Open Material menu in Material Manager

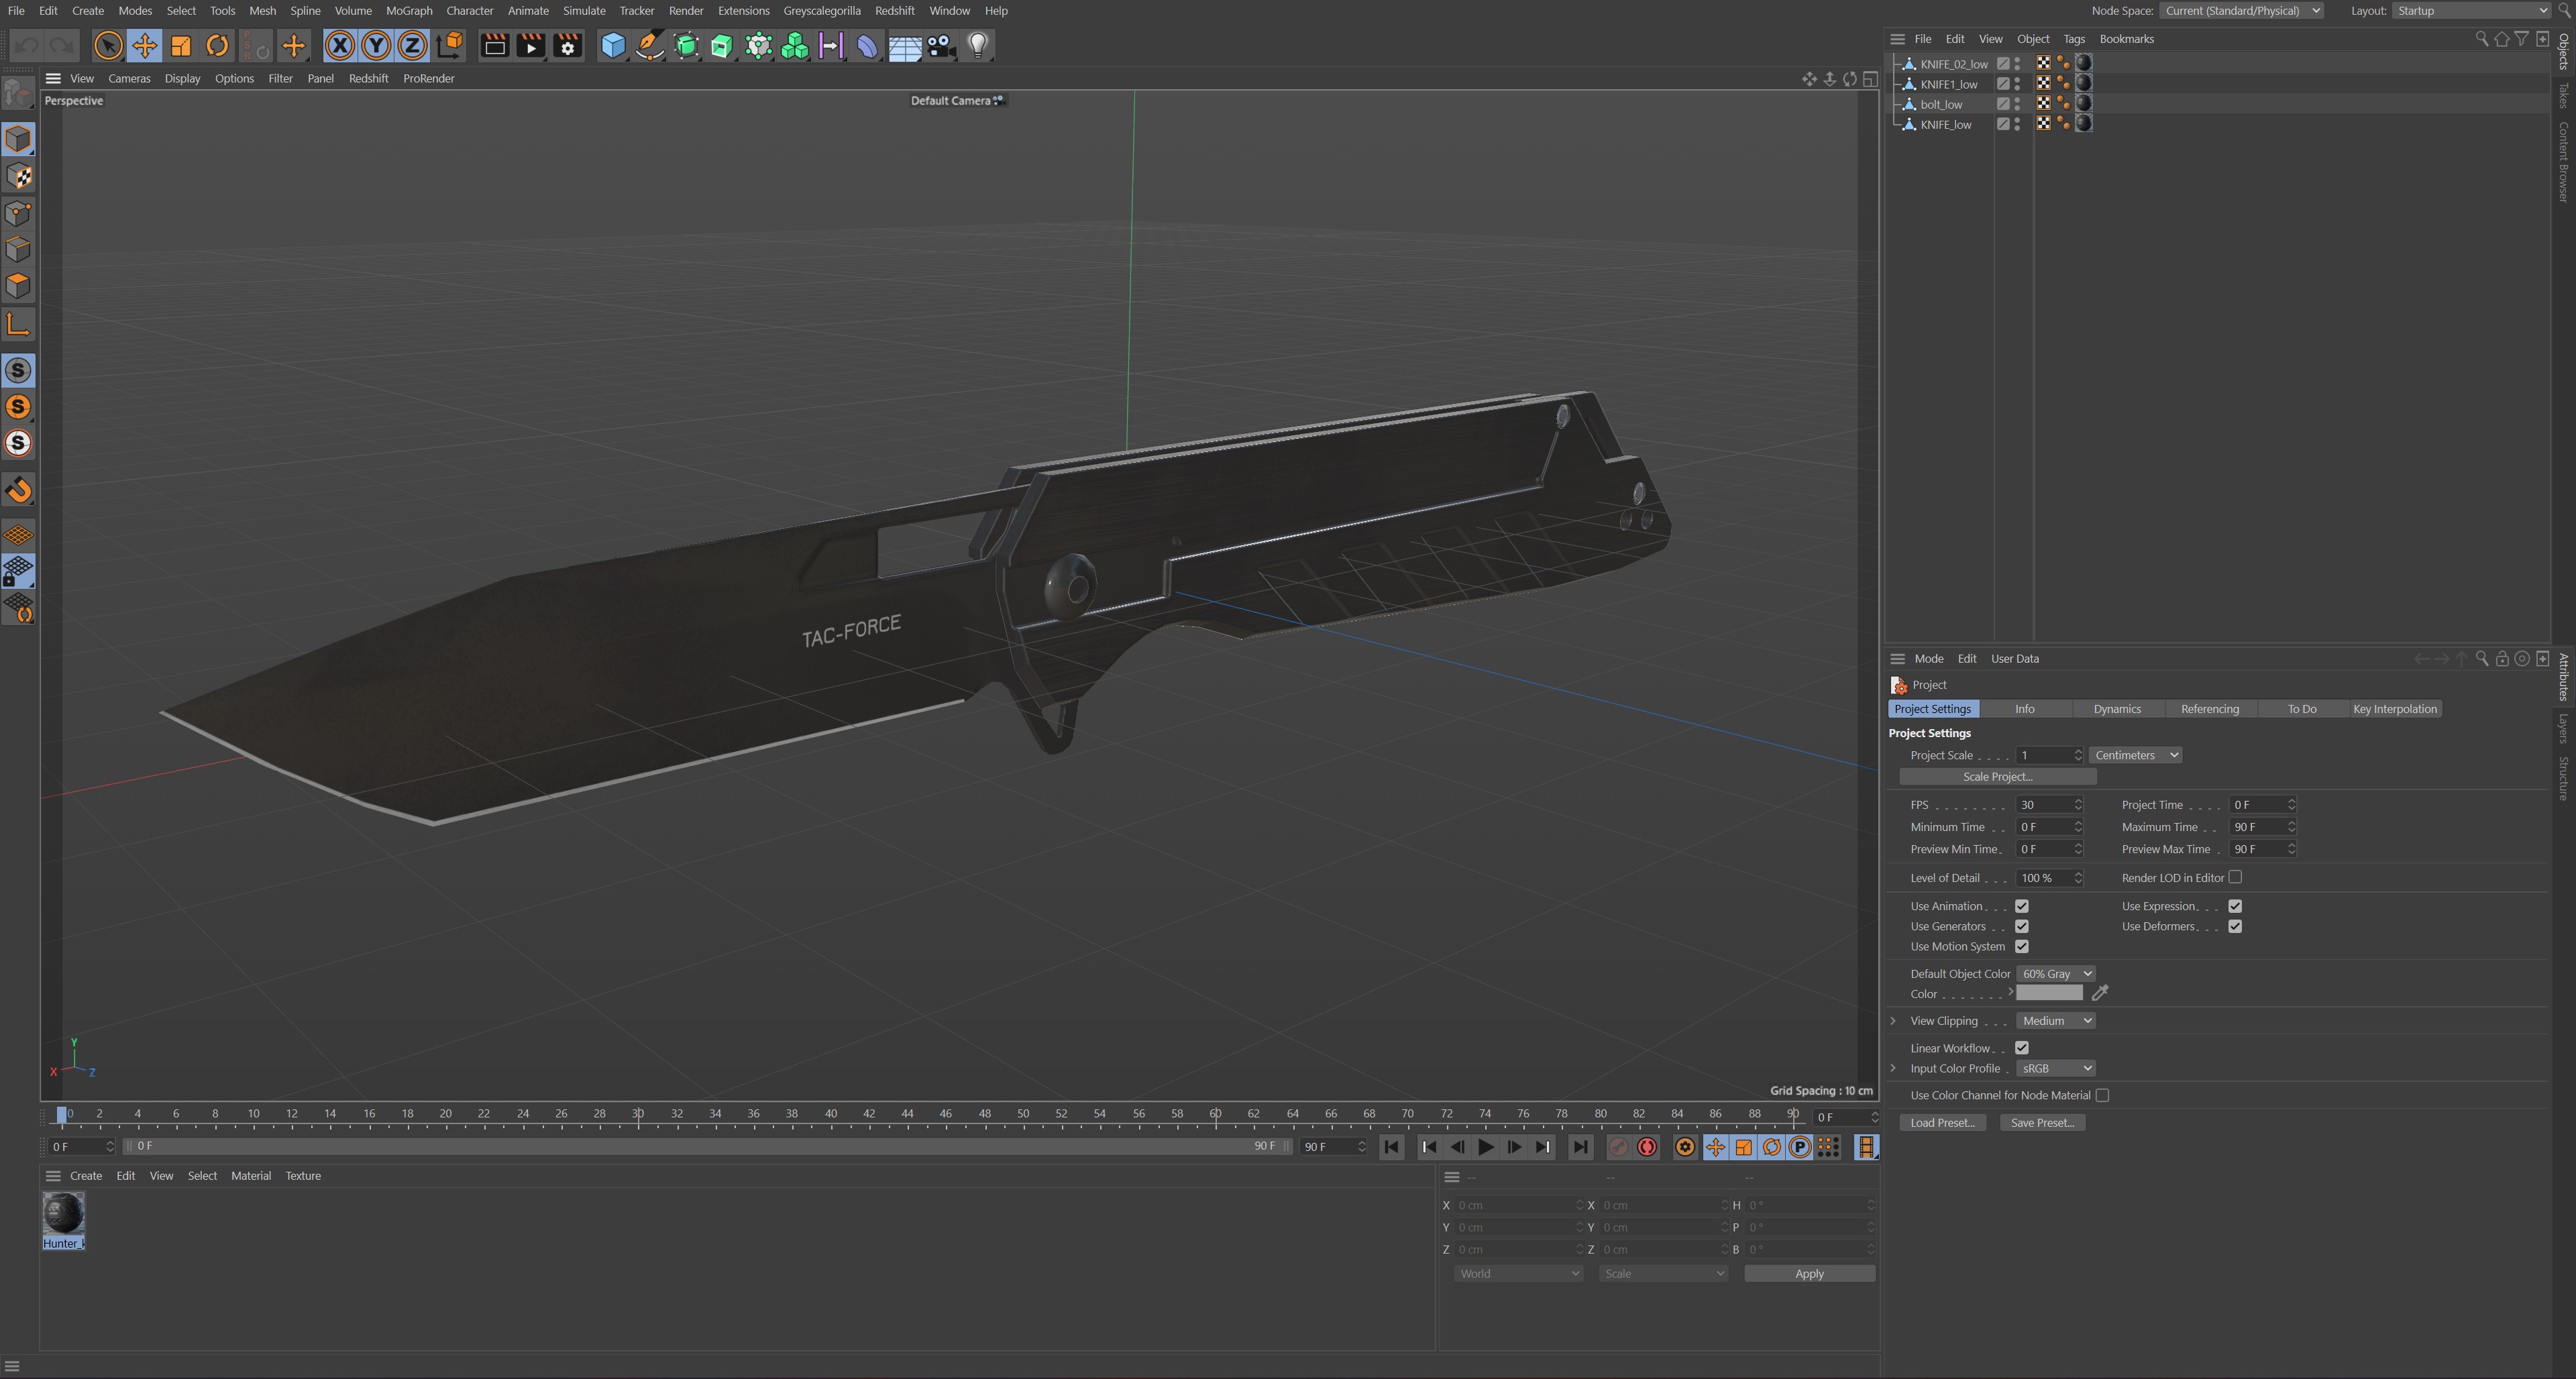coord(251,1176)
